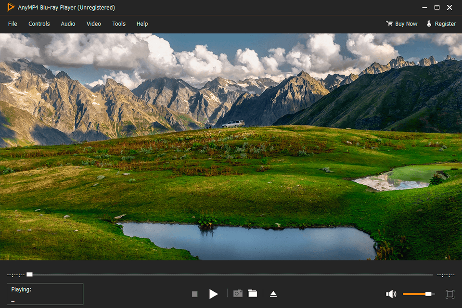Click the Buy Now cart icon
The height and width of the screenshot is (308, 462).
click(389, 23)
